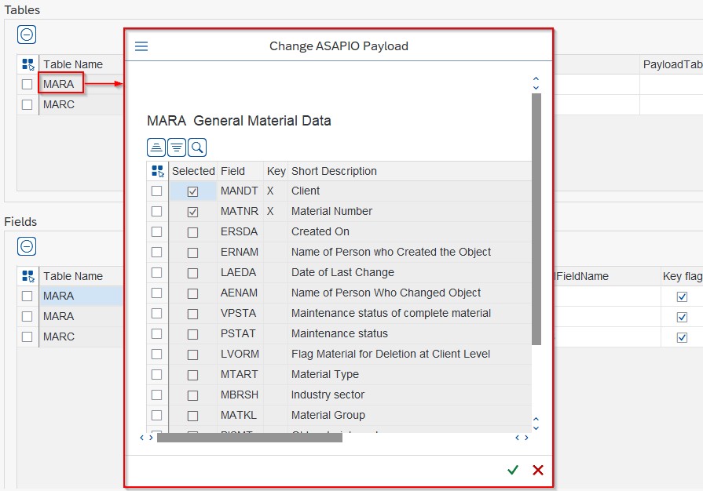Click the search magnifier icon above field list
Image resolution: width=703 pixels, height=491 pixels.
click(197, 147)
